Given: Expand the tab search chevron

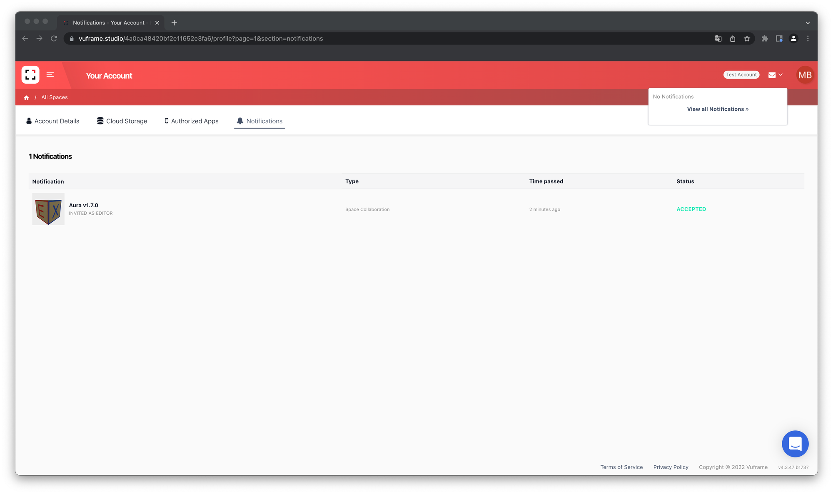Looking at the screenshot, I should (x=808, y=23).
